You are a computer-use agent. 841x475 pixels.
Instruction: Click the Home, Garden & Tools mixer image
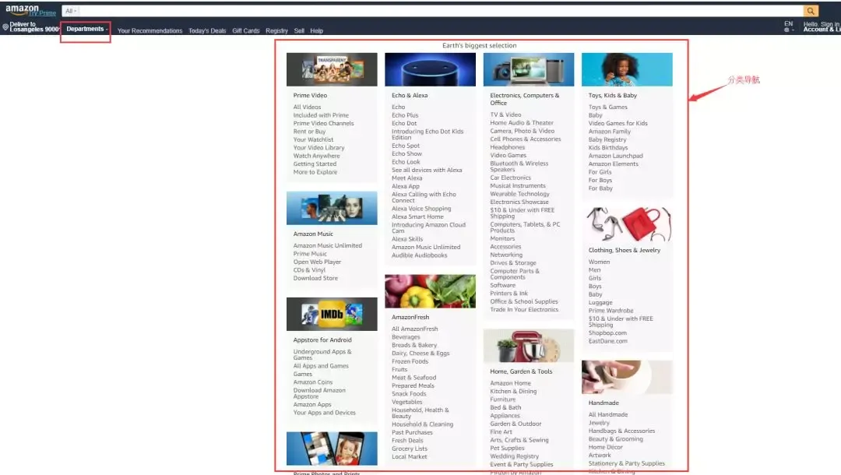click(528, 346)
